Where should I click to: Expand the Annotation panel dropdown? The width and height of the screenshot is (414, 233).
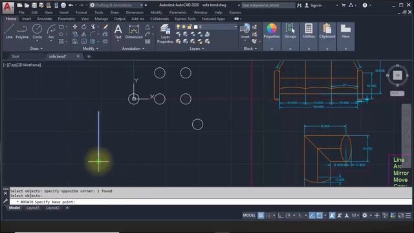coord(133,49)
